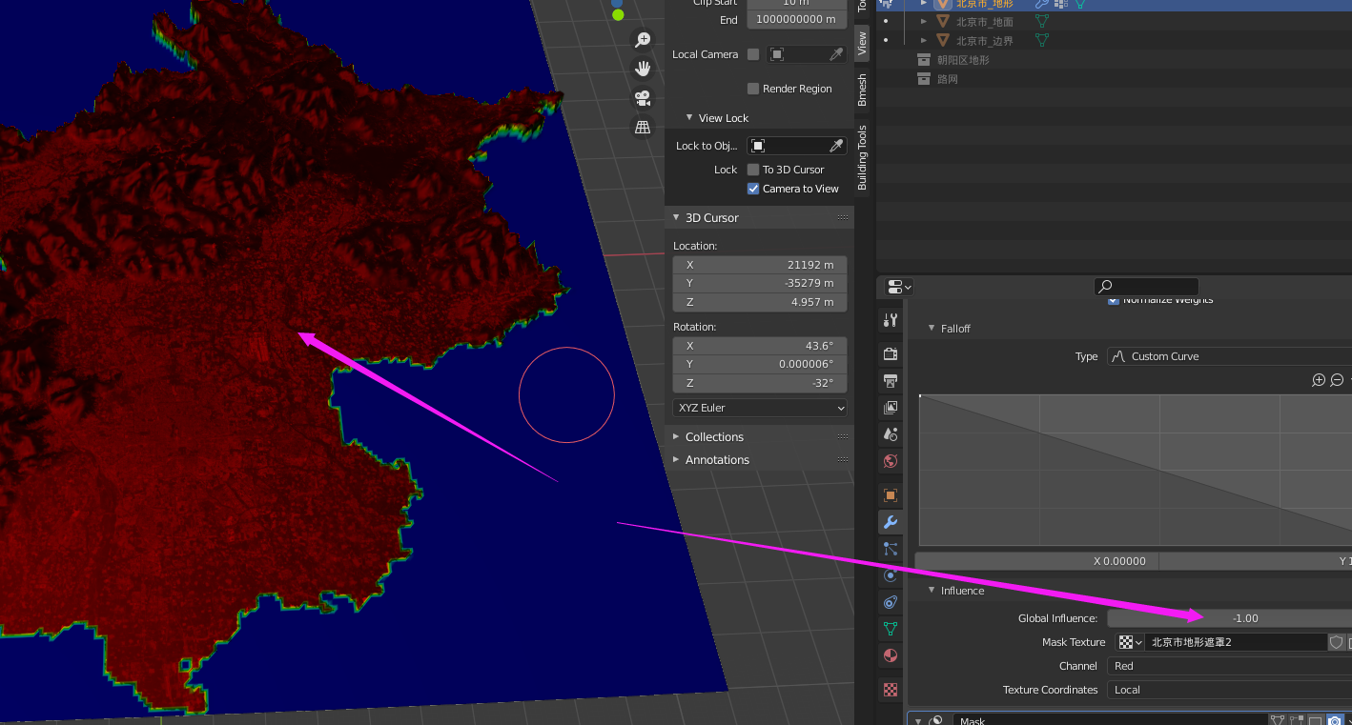The image size is (1352, 725).
Task: Collapse the Influence section
Action: [x=932, y=591]
